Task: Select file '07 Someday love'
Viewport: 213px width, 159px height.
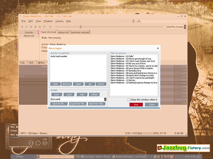Action: 126,71
